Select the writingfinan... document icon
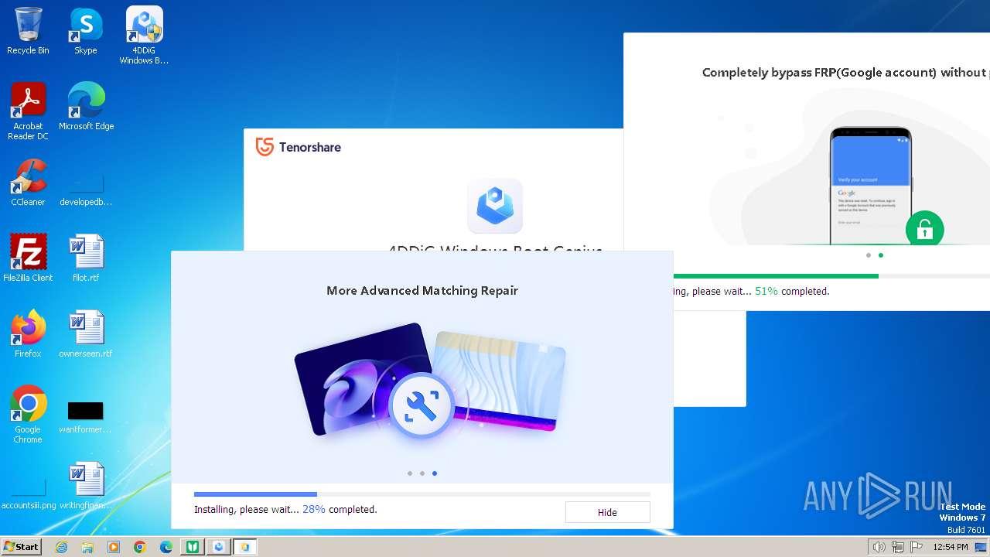The height and width of the screenshot is (557, 990). tap(86, 486)
